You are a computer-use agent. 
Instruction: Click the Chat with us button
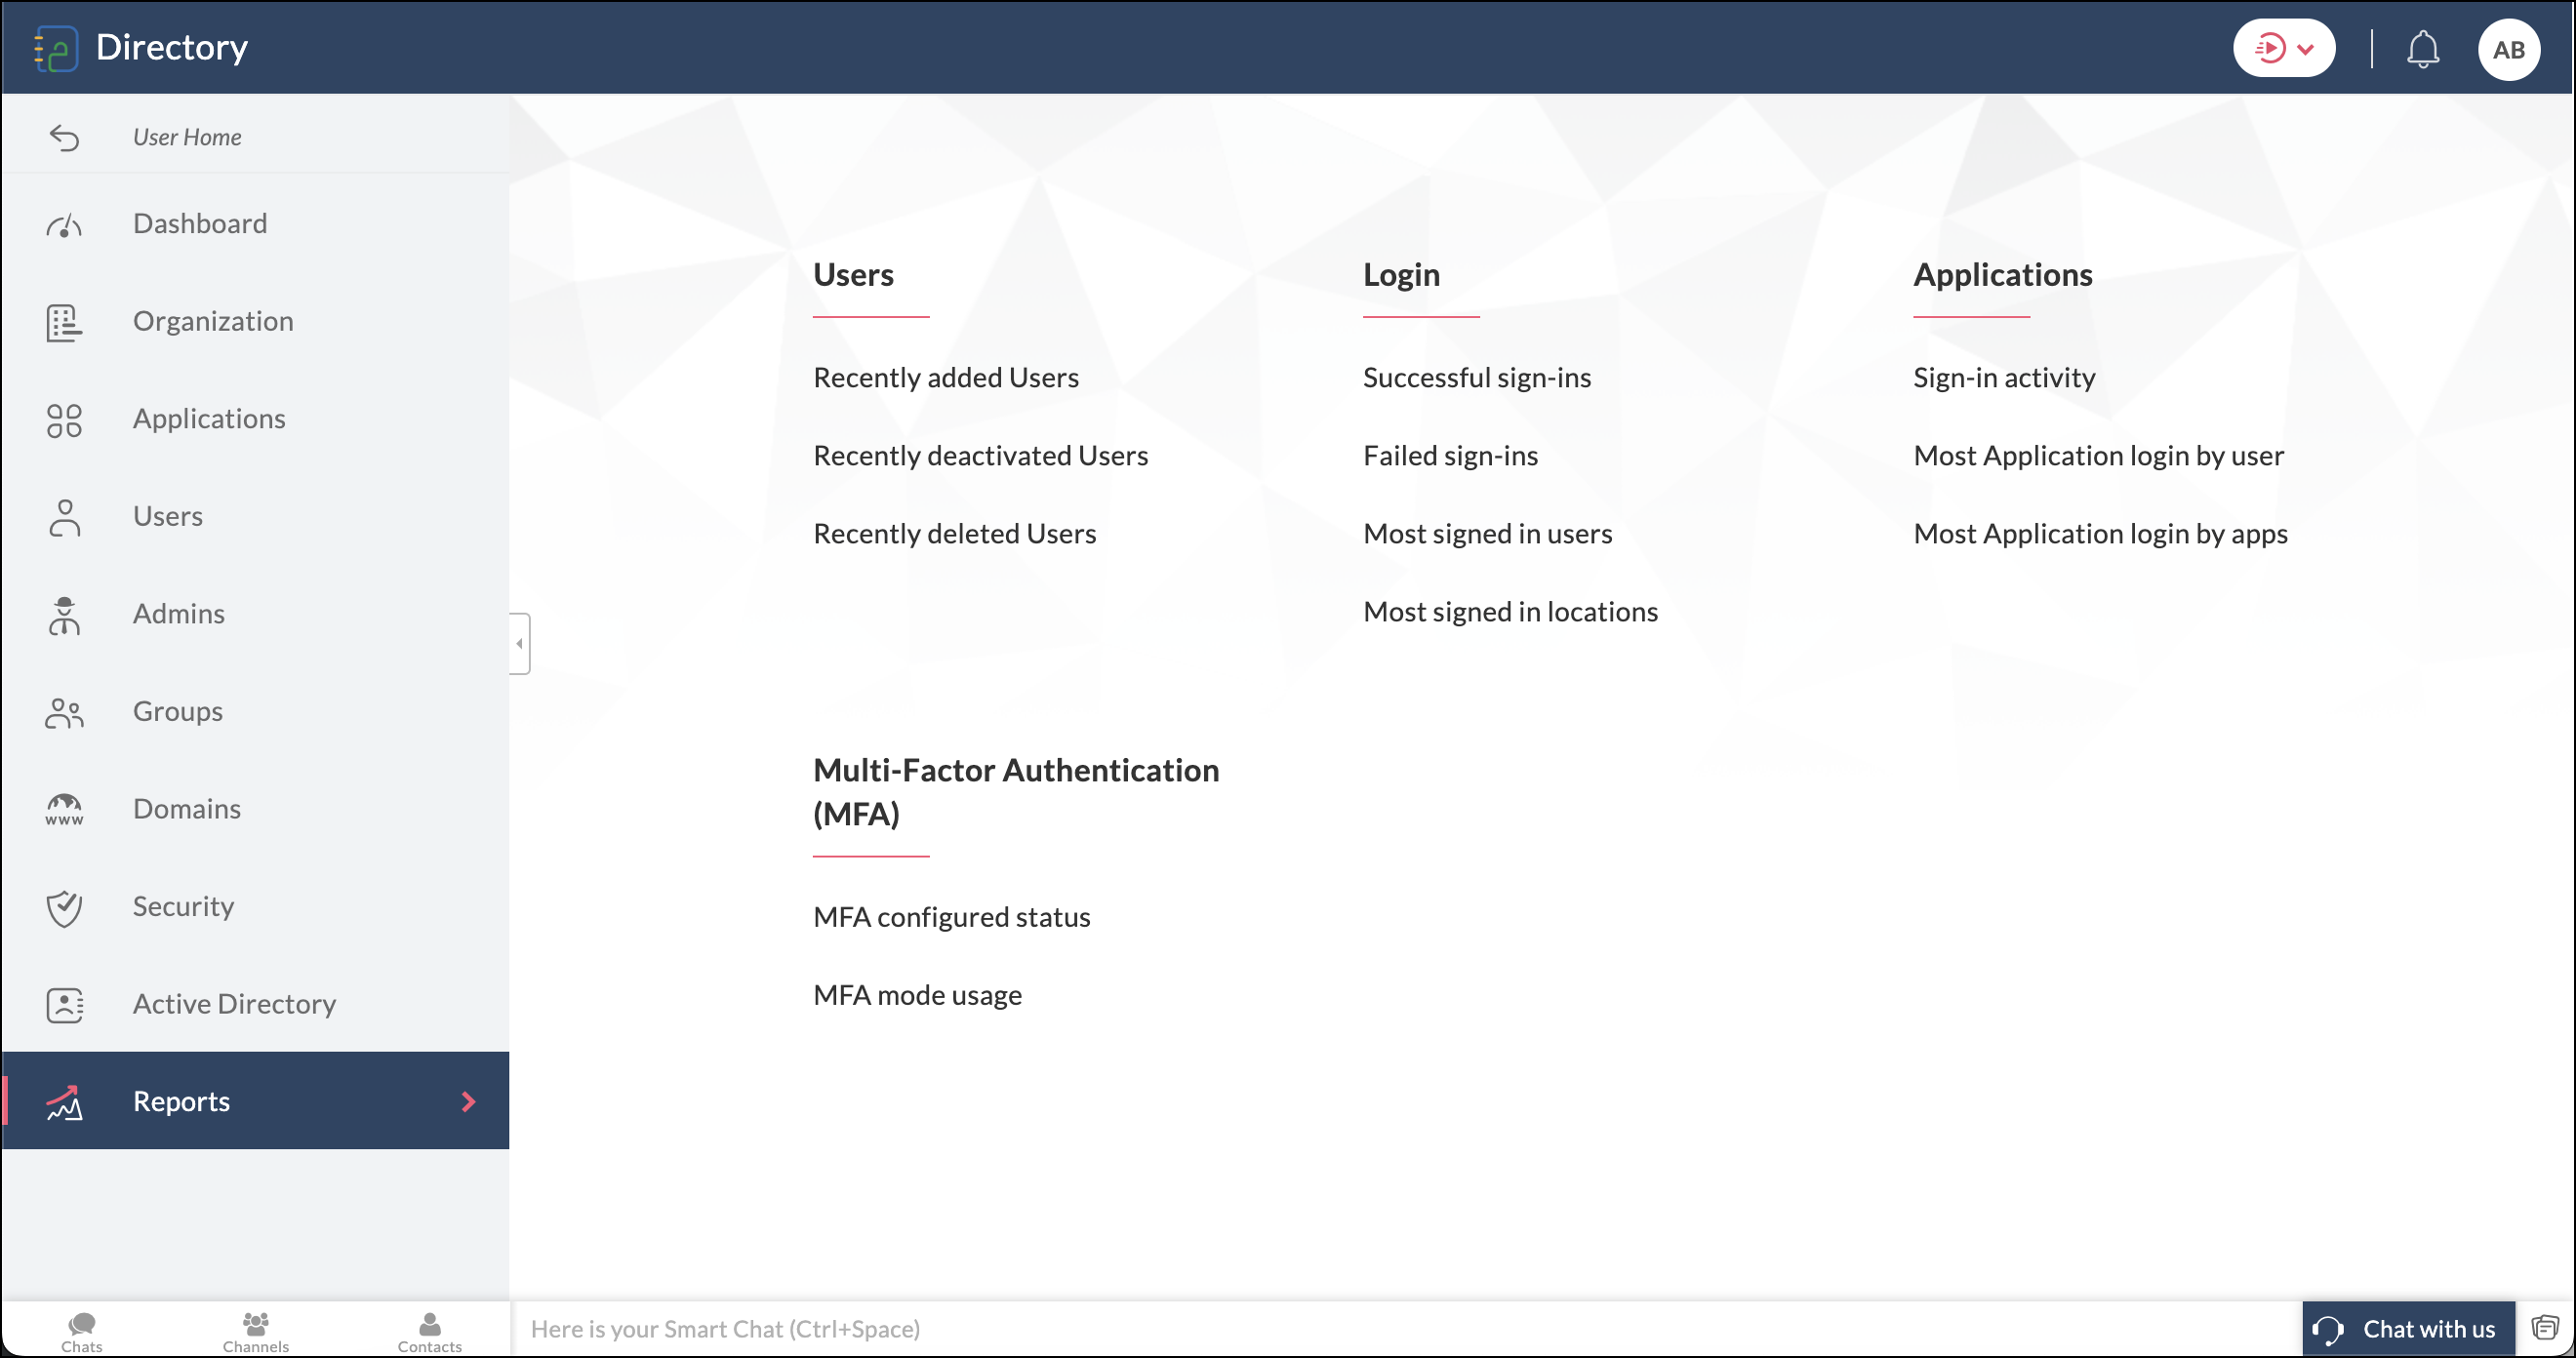tap(2407, 1328)
